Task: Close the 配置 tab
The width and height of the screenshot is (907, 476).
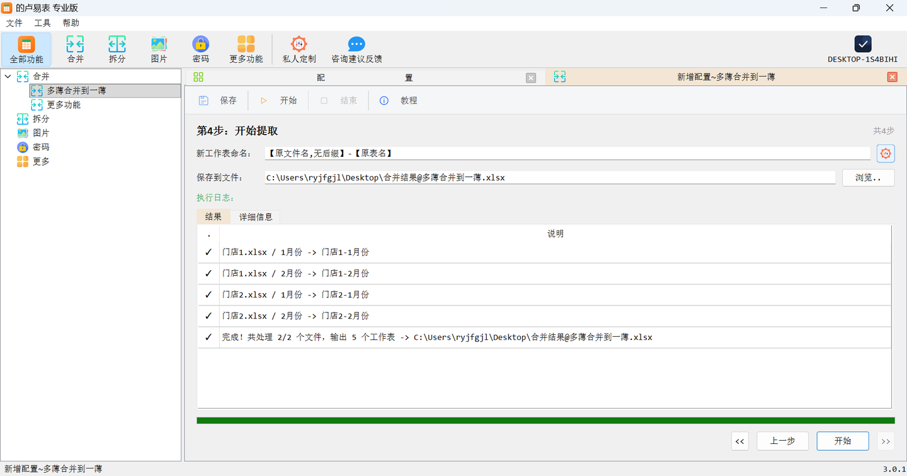Action: (531, 77)
